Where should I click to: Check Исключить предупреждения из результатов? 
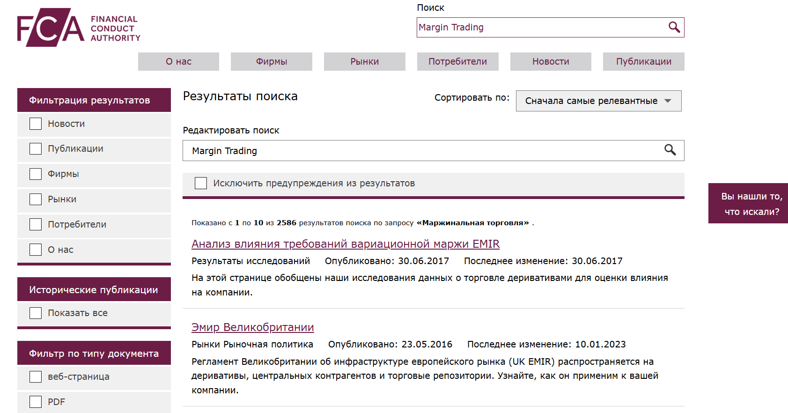(x=201, y=183)
